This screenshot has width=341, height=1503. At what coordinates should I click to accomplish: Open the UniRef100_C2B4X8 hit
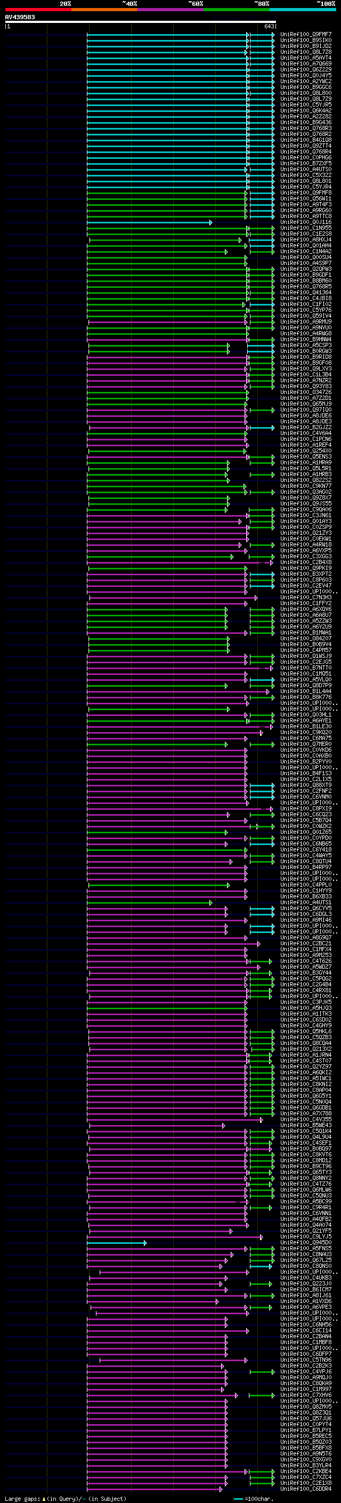tap(306, 562)
